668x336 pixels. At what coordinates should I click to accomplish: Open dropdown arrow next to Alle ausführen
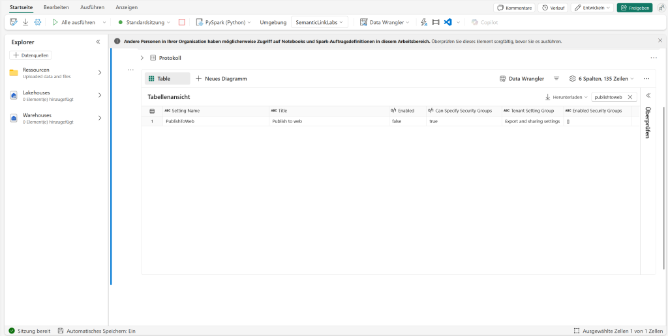(104, 22)
